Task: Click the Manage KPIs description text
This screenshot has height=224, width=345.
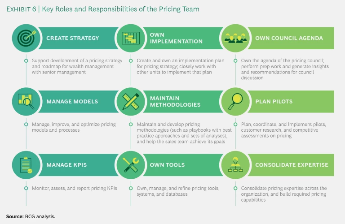Action: point(74,188)
